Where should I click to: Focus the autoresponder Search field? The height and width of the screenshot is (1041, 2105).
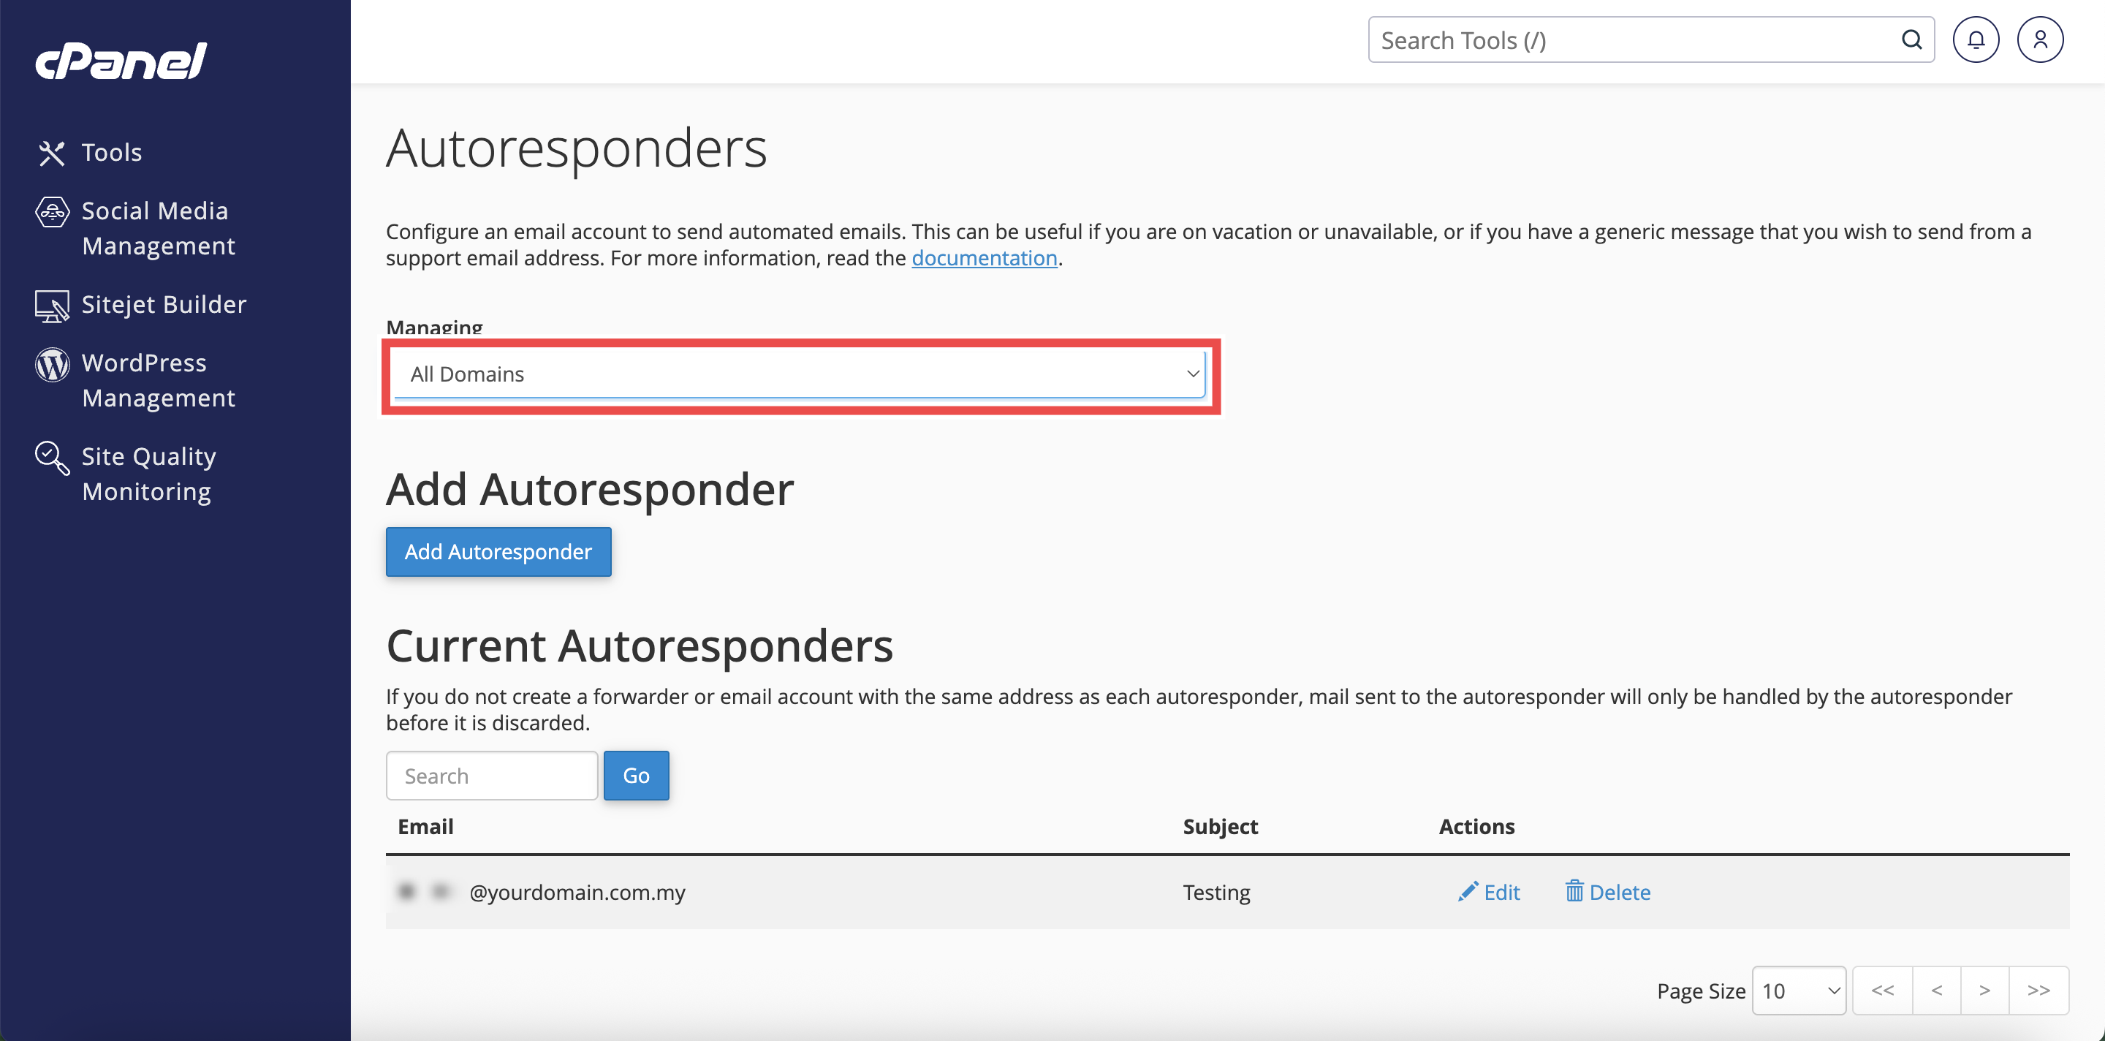click(491, 776)
